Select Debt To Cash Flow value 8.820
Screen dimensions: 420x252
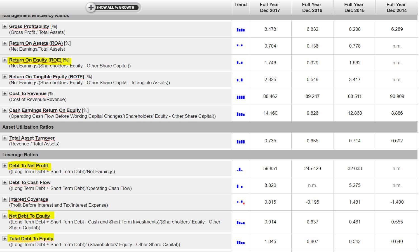tap(270, 185)
